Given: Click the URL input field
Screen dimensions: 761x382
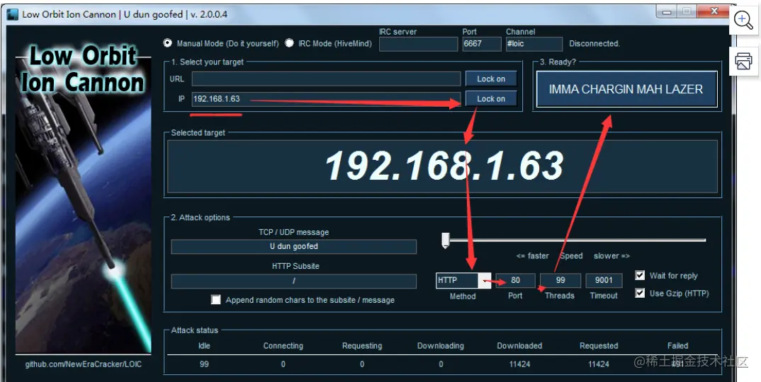Looking at the screenshot, I should [326, 79].
